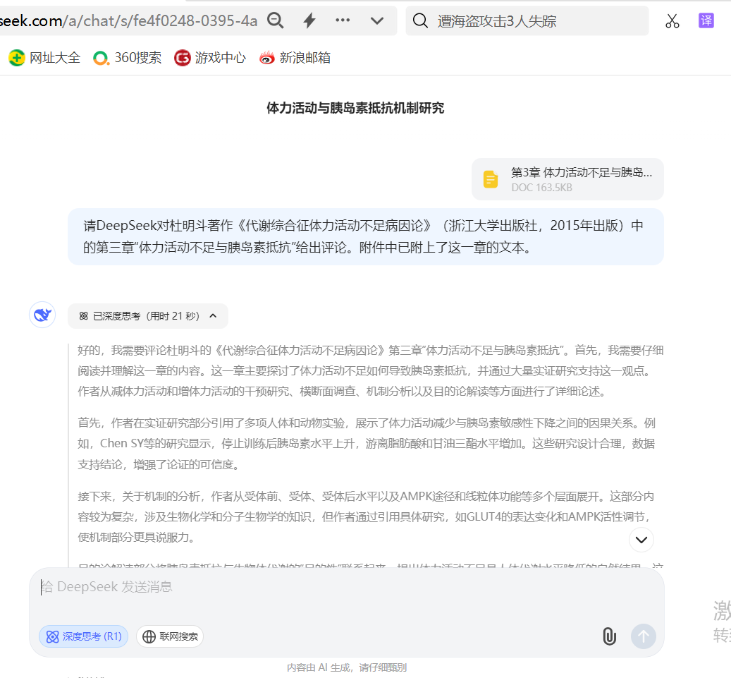Click the address bar URL text

[129, 21]
